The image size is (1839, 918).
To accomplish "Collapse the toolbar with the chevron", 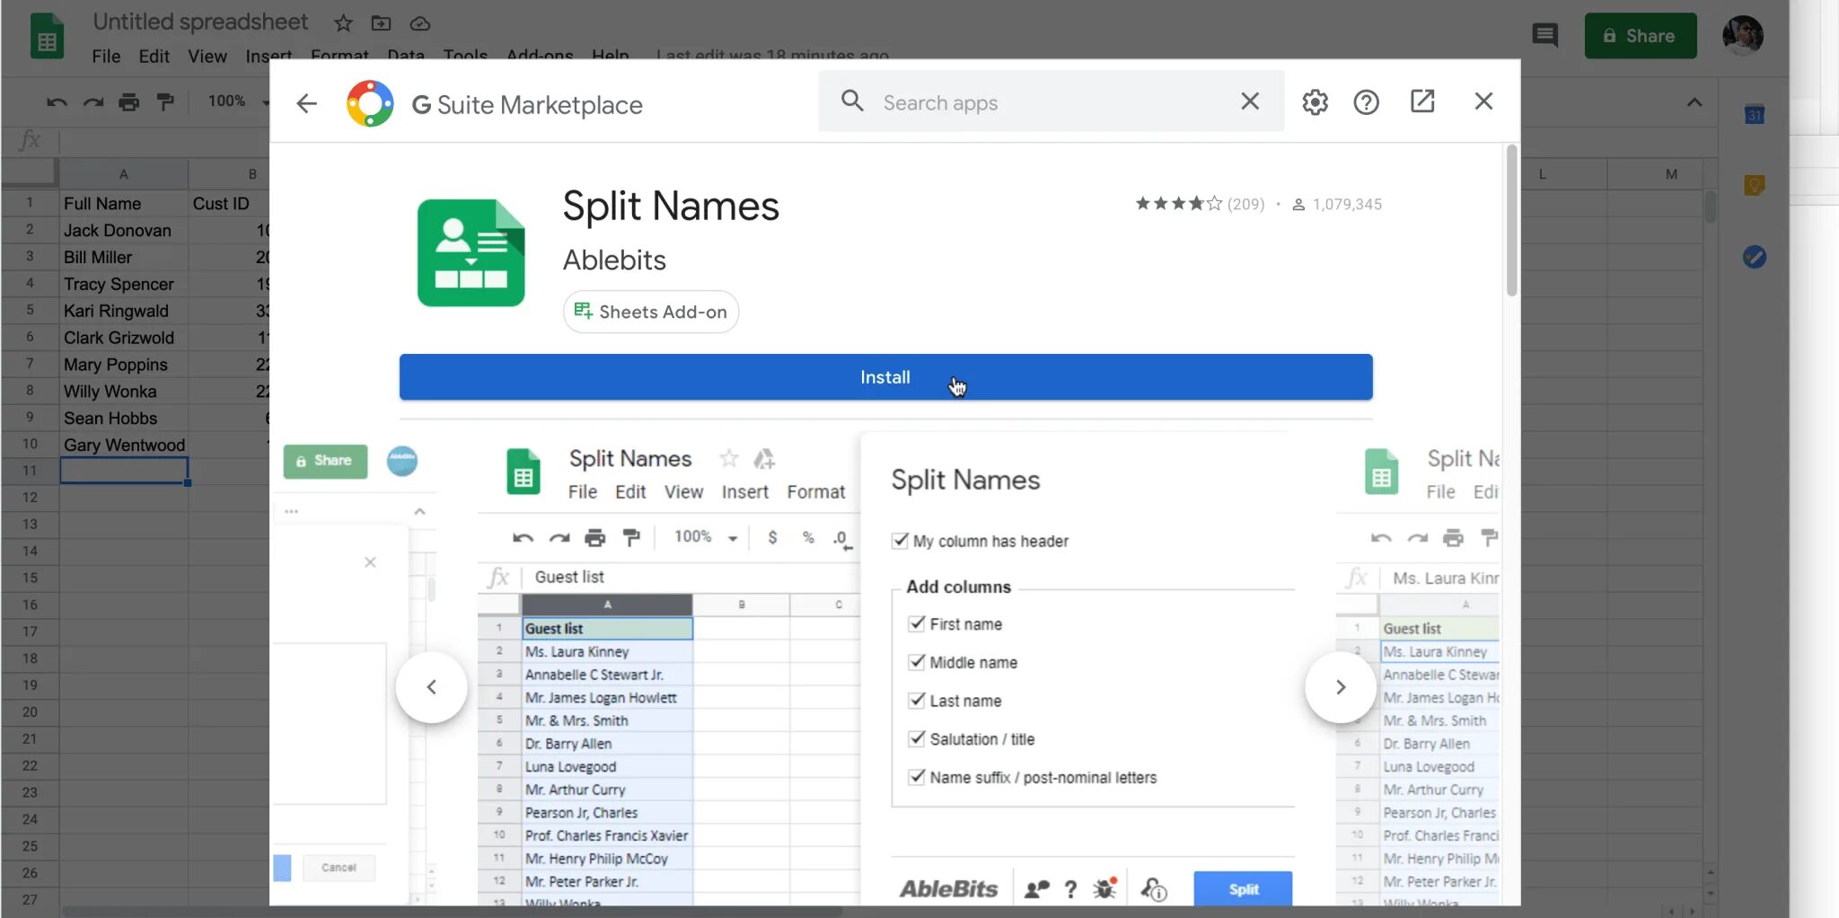I will (x=1694, y=102).
